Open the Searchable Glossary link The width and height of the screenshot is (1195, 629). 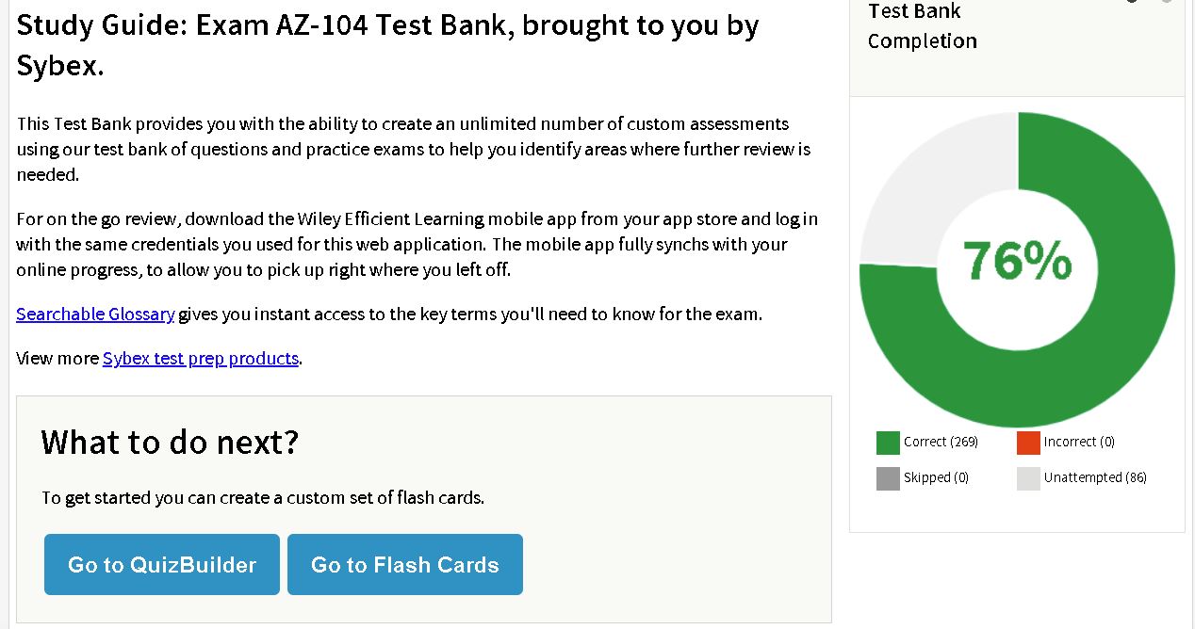[95, 314]
